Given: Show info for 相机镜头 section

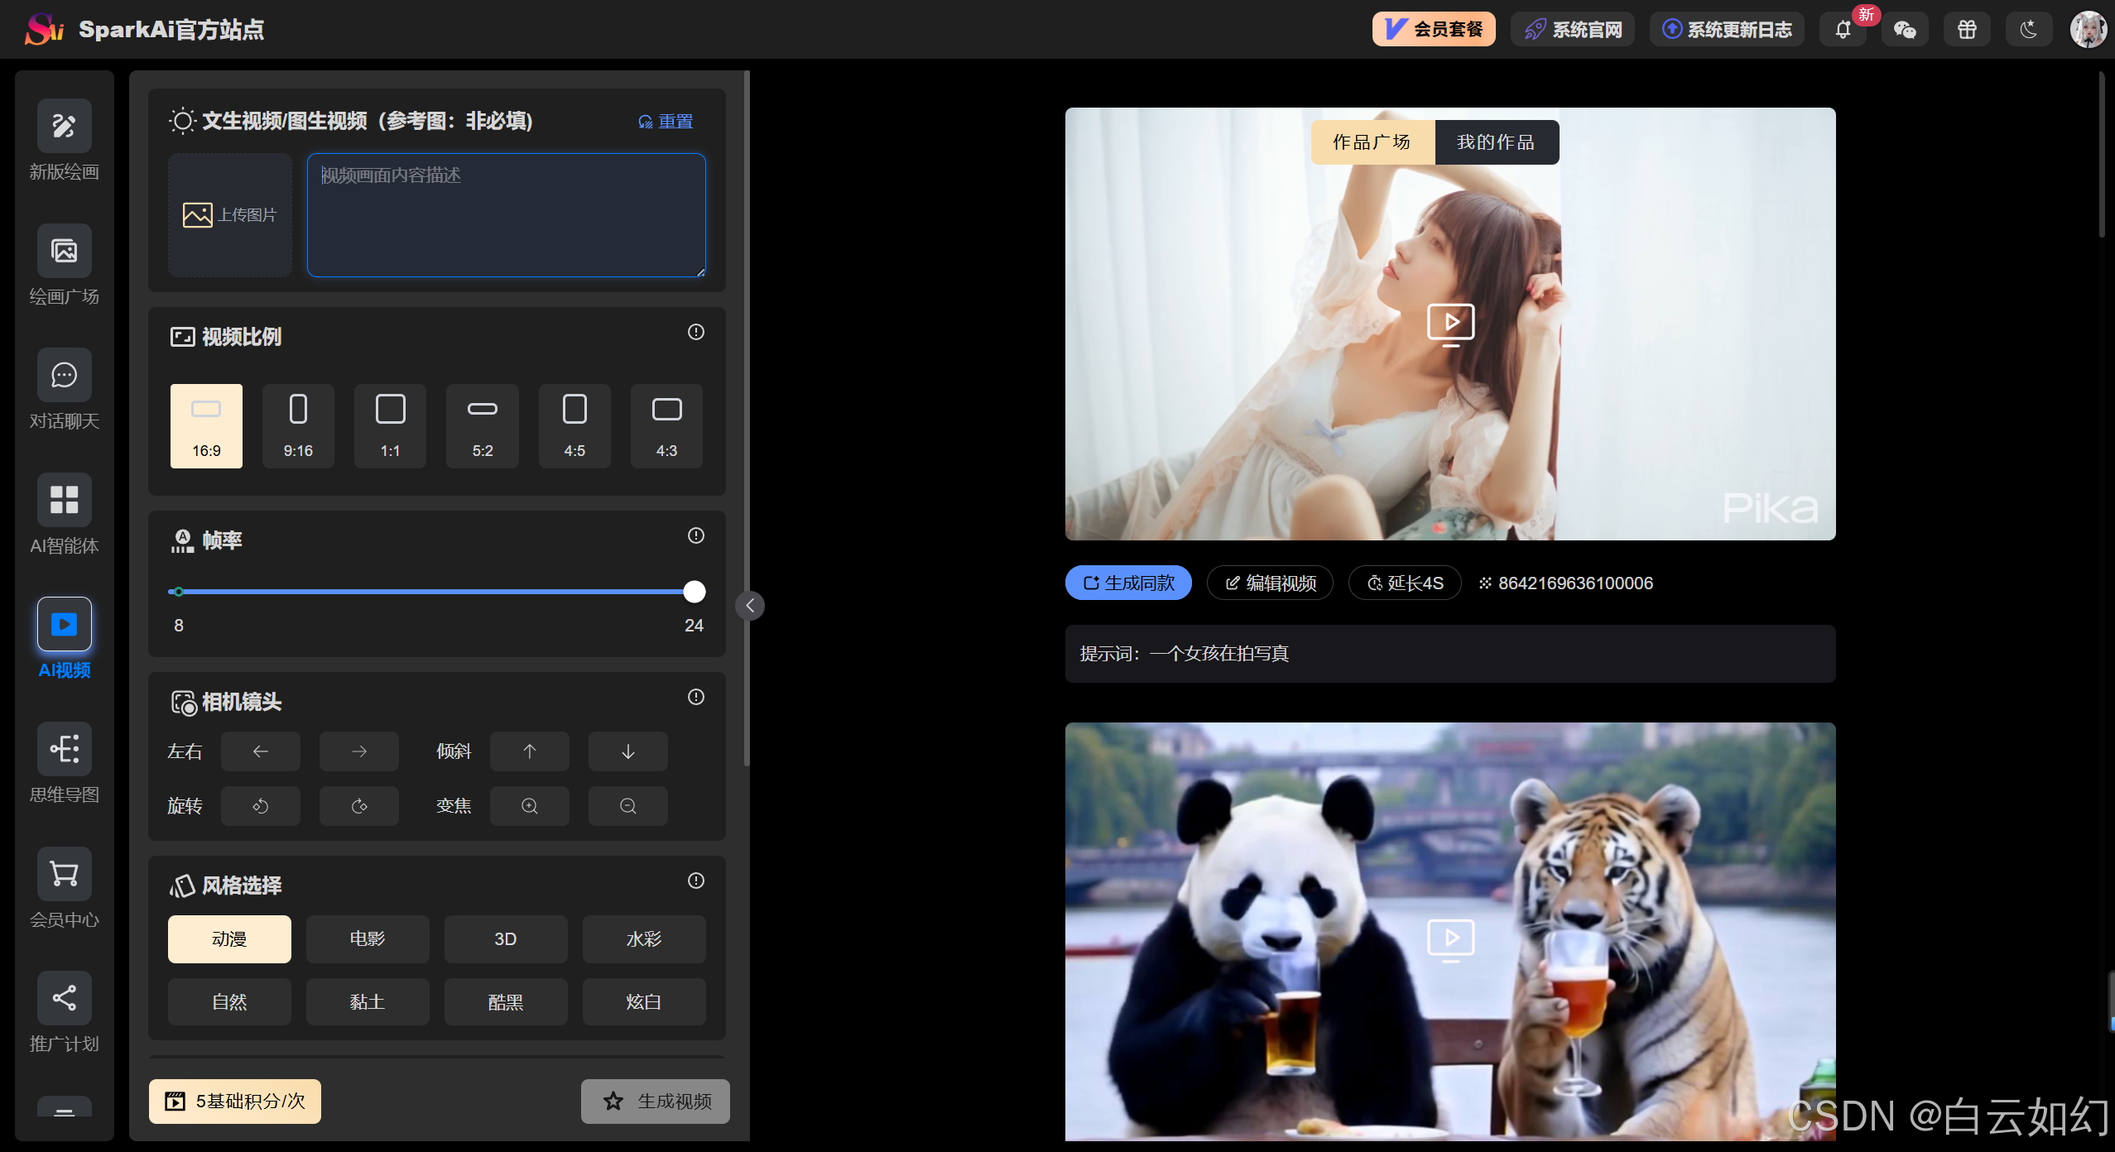Looking at the screenshot, I should point(695,697).
